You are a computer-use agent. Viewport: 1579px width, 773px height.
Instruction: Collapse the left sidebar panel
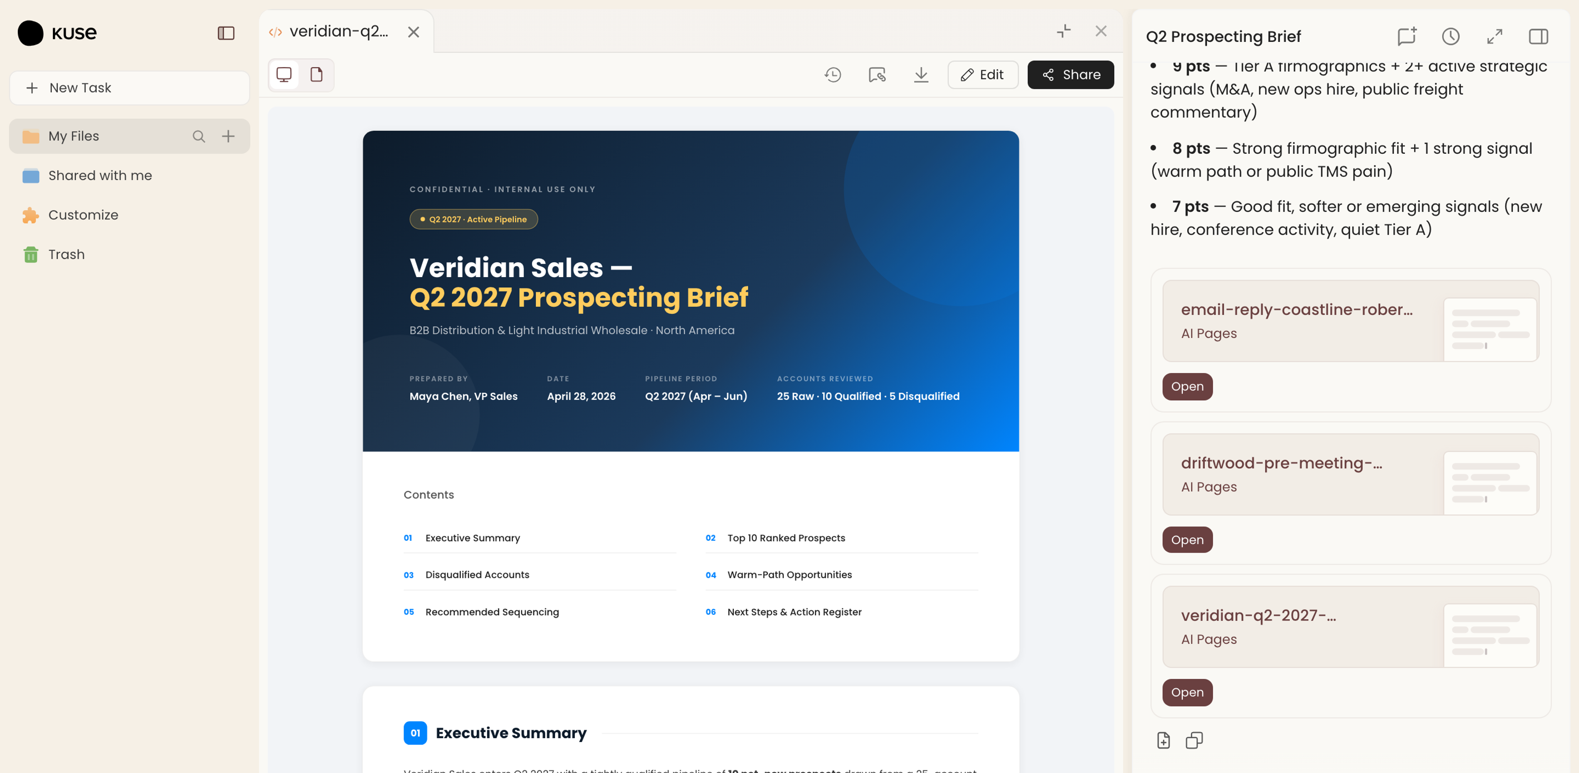(226, 33)
